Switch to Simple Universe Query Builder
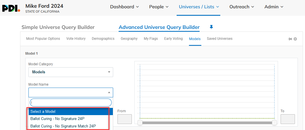305x130 pixels. [x=58, y=27]
